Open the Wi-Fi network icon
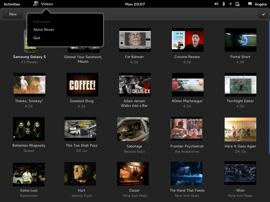Screen dimensions: 270x202 tap(230, 4)
